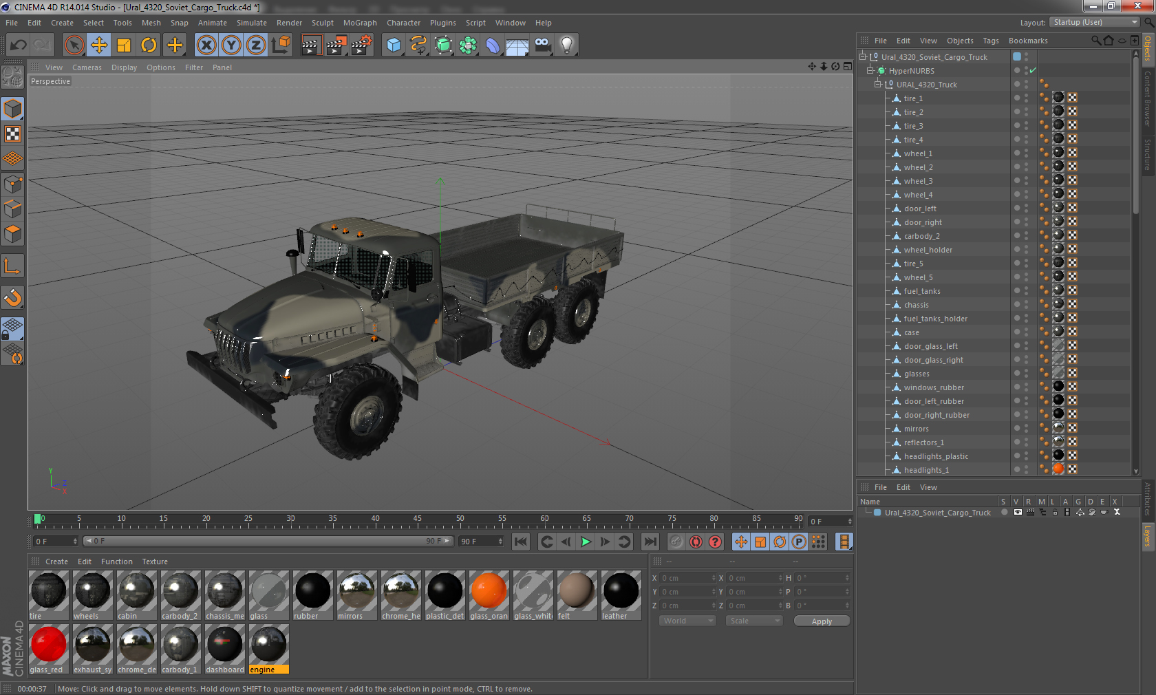Activate the Move tool in toolbar
Image resolution: width=1156 pixels, height=695 pixels.
tap(99, 45)
